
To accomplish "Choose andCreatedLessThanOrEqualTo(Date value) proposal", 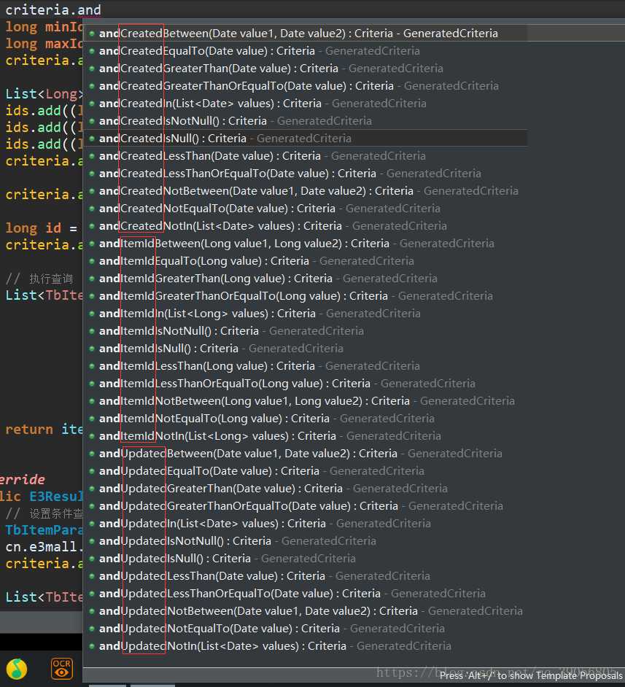I will [305, 174].
